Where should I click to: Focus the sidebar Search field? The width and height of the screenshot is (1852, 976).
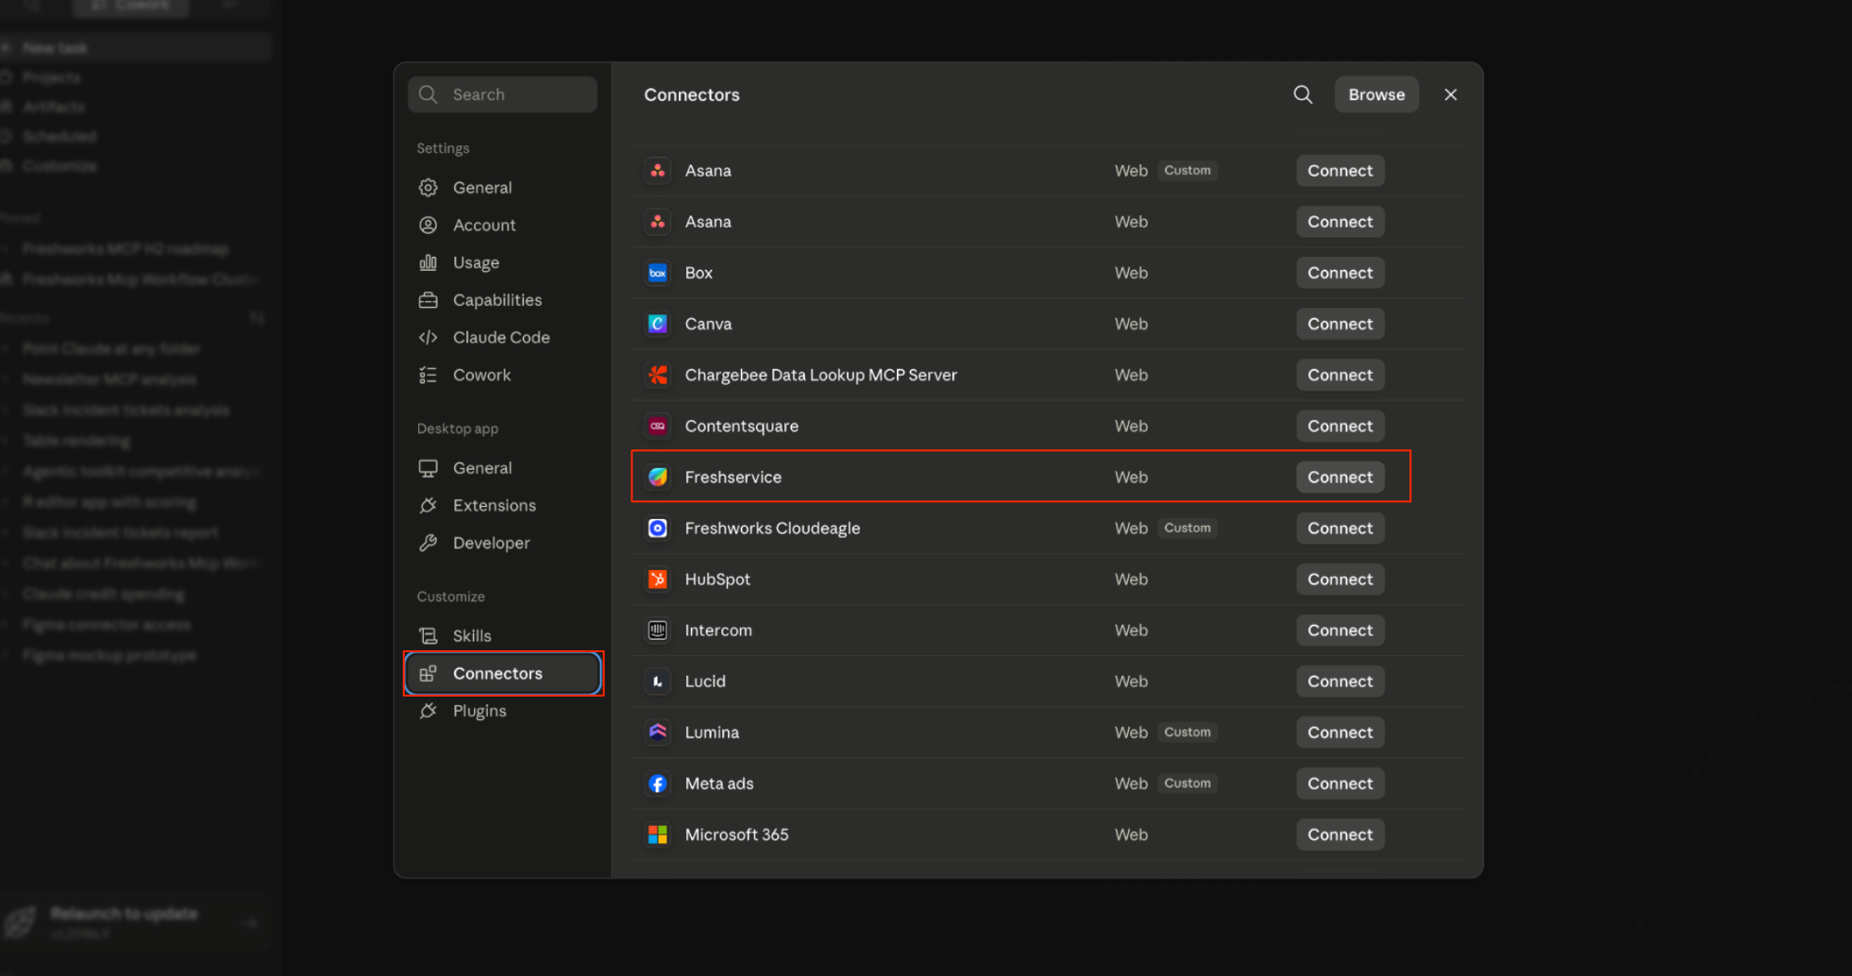pyautogui.click(x=502, y=94)
